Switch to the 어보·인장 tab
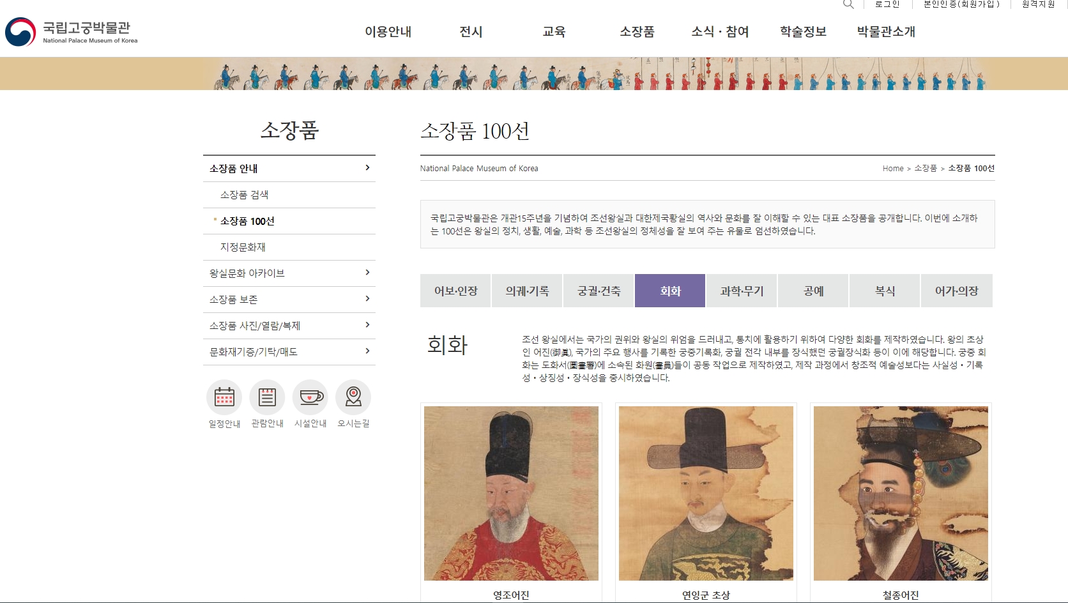 coord(455,291)
